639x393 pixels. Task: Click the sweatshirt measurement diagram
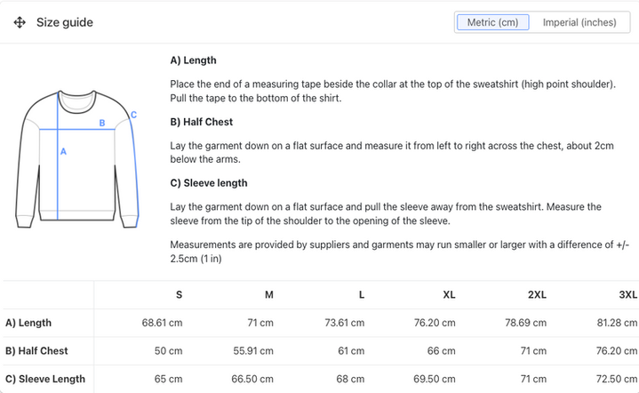[x=77, y=157]
